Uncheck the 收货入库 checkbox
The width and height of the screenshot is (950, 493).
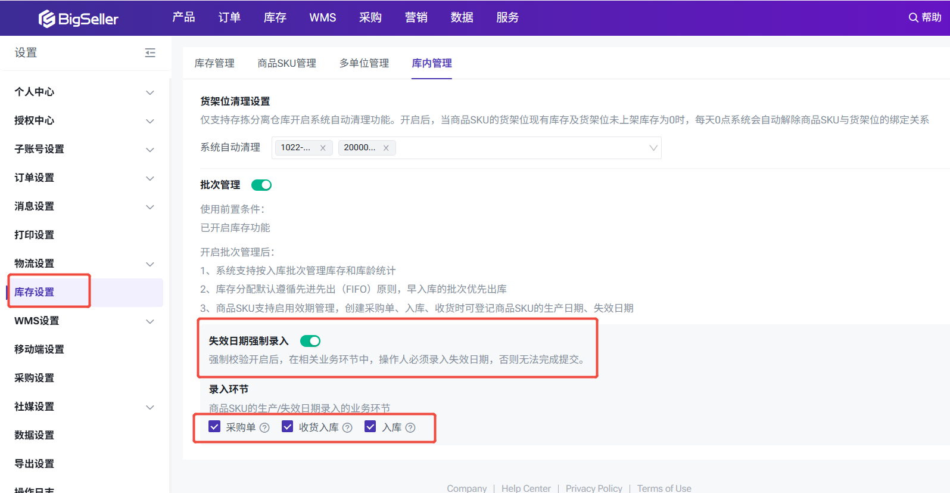tap(288, 427)
